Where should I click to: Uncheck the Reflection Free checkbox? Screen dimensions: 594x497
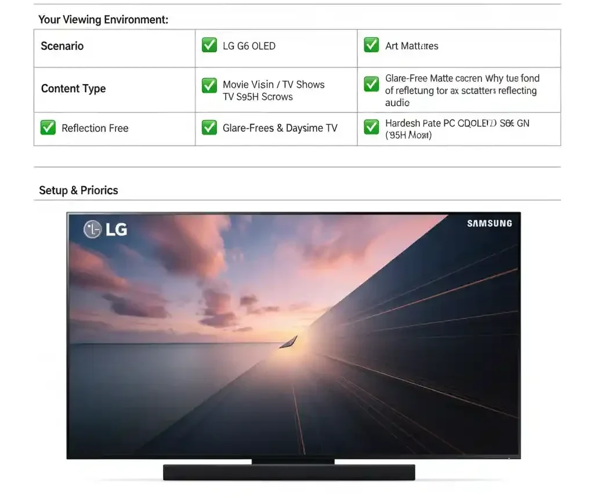pos(48,128)
